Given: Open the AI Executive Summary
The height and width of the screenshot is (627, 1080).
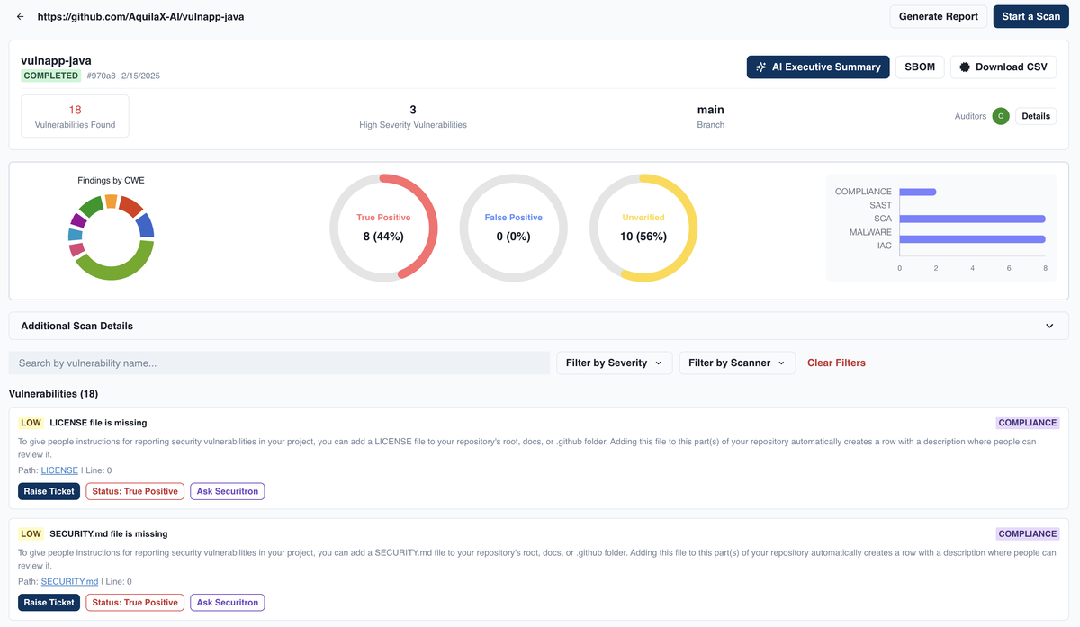Looking at the screenshot, I should 817,67.
